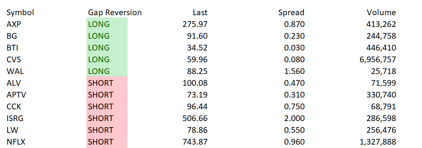Select the Spread column header
422x148 pixels.
291,12
